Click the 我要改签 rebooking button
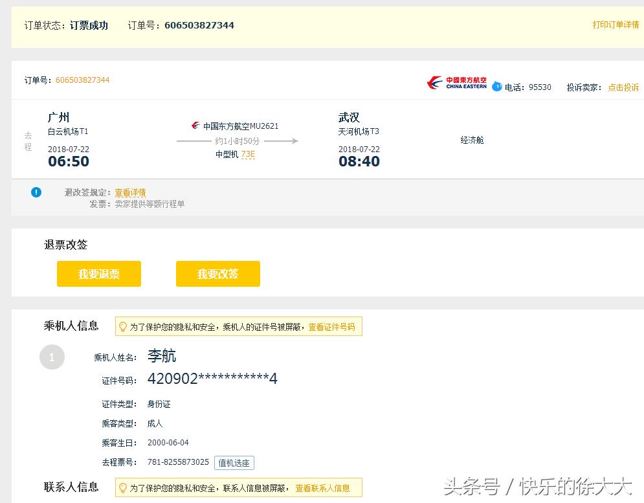644x503 pixels. click(x=217, y=273)
